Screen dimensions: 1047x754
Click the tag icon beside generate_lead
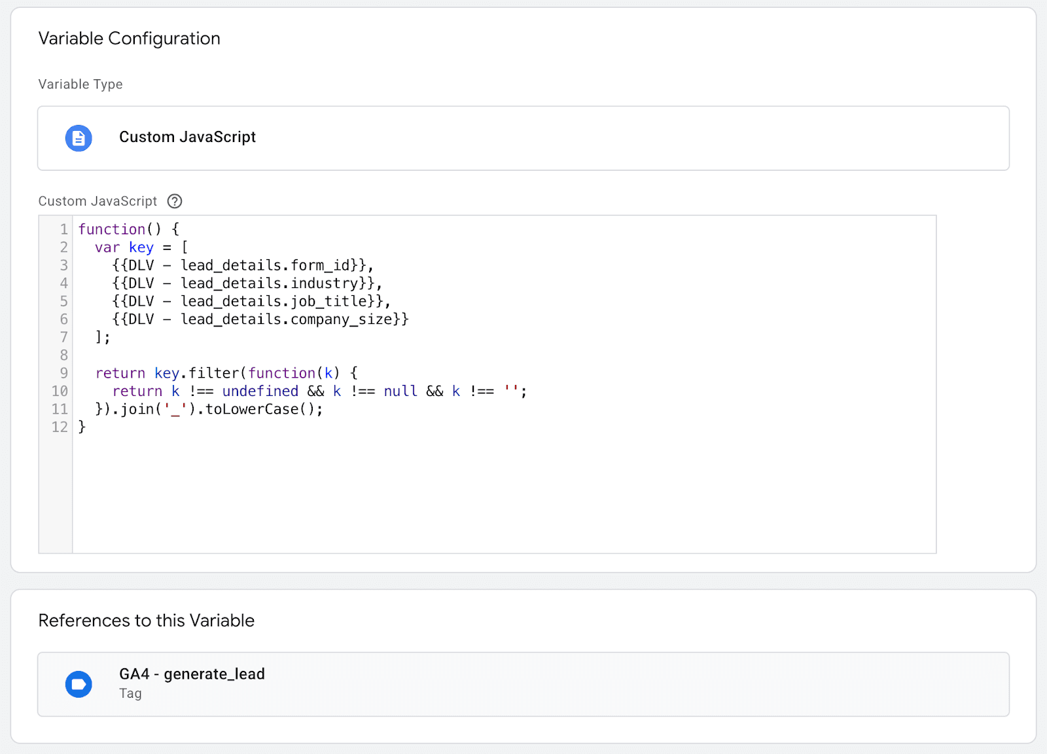coord(78,684)
